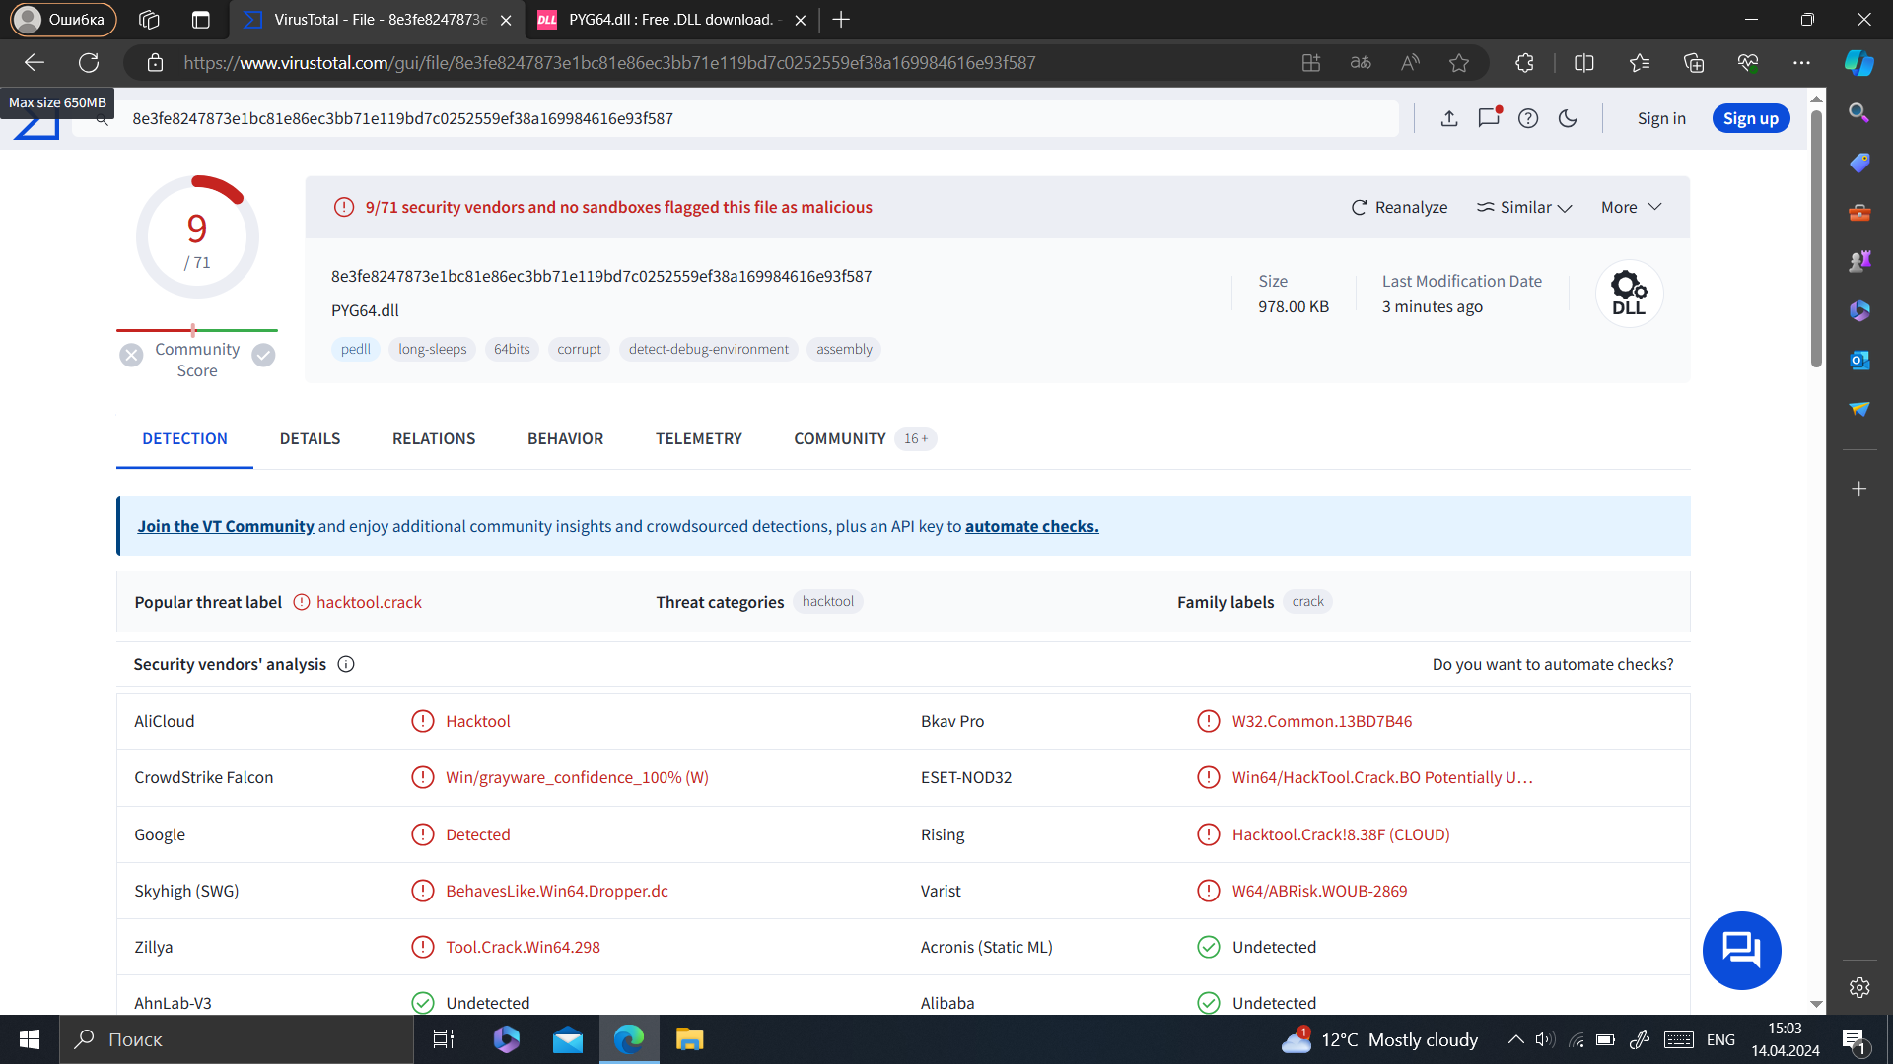1893x1064 pixels.
Task: Click the browser back arrow
Action: [x=35, y=62]
